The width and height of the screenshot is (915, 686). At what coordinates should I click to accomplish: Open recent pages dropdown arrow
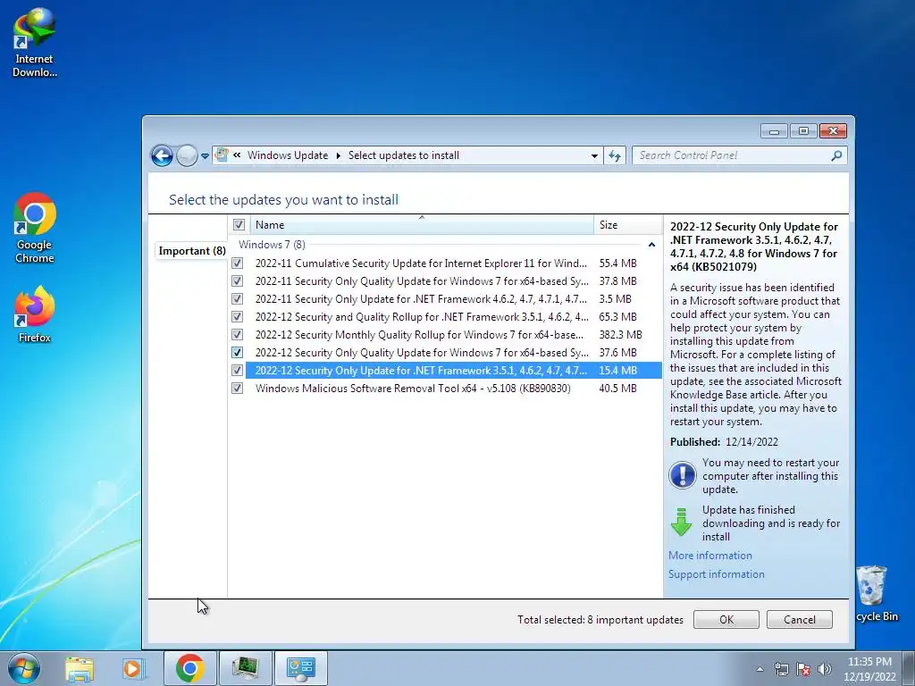205,155
